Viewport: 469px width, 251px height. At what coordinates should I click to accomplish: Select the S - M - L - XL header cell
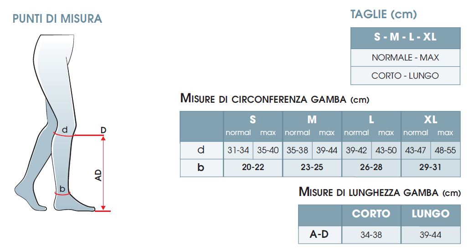tap(405, 37)
